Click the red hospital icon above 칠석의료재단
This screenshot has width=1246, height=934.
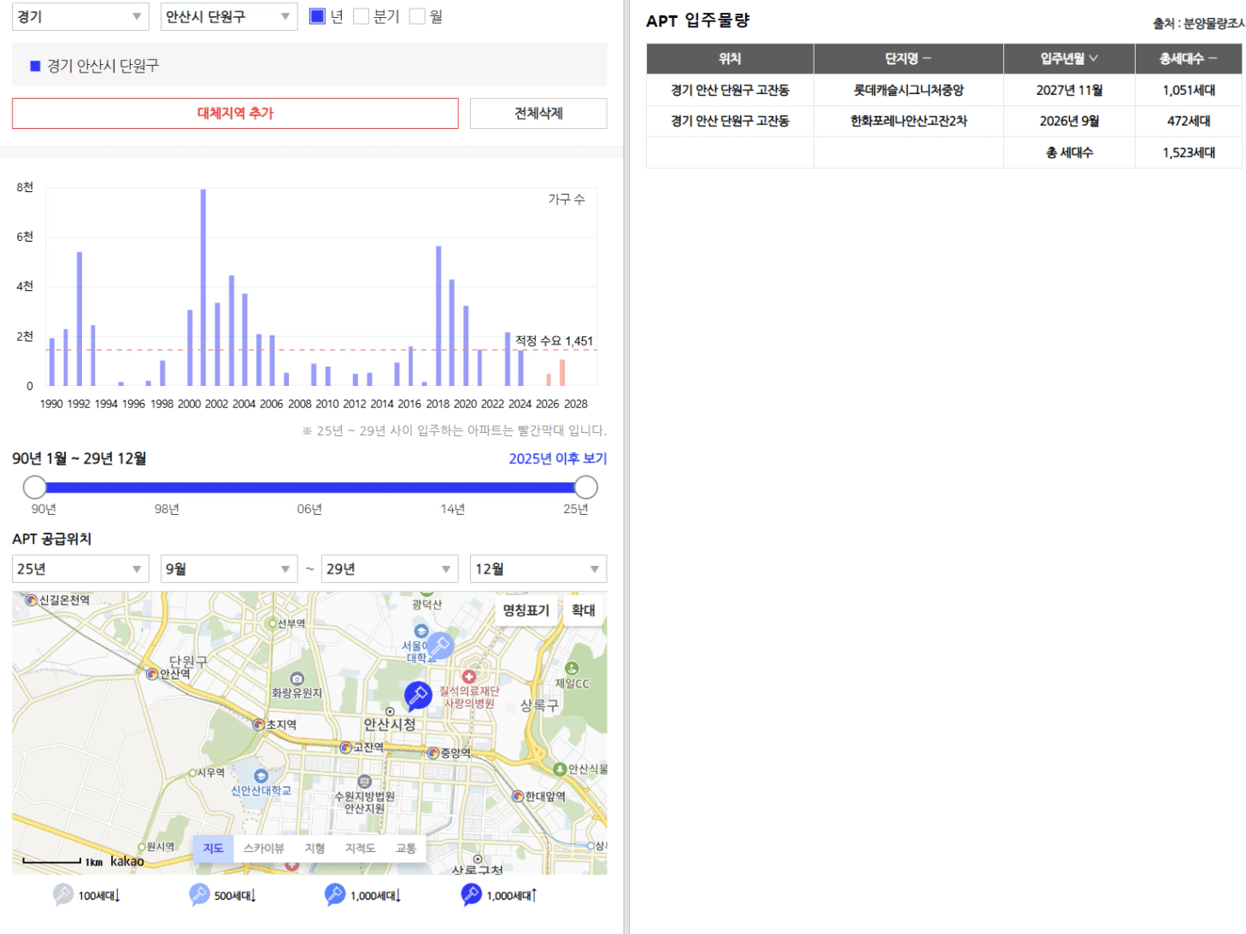tap(469, 677)
